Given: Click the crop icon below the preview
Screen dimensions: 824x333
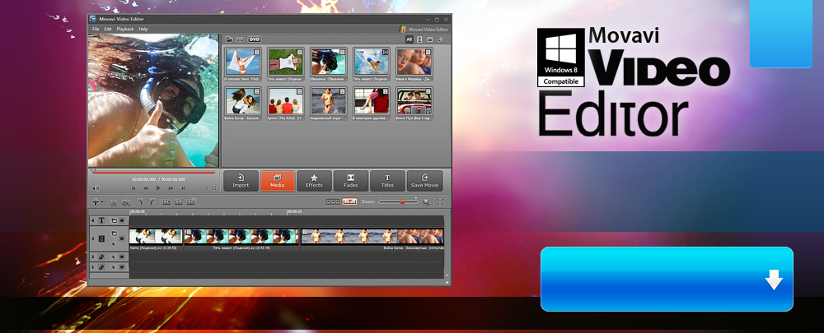Looking at the screenshot, I should pyautogui.click(x=213, y=187).
